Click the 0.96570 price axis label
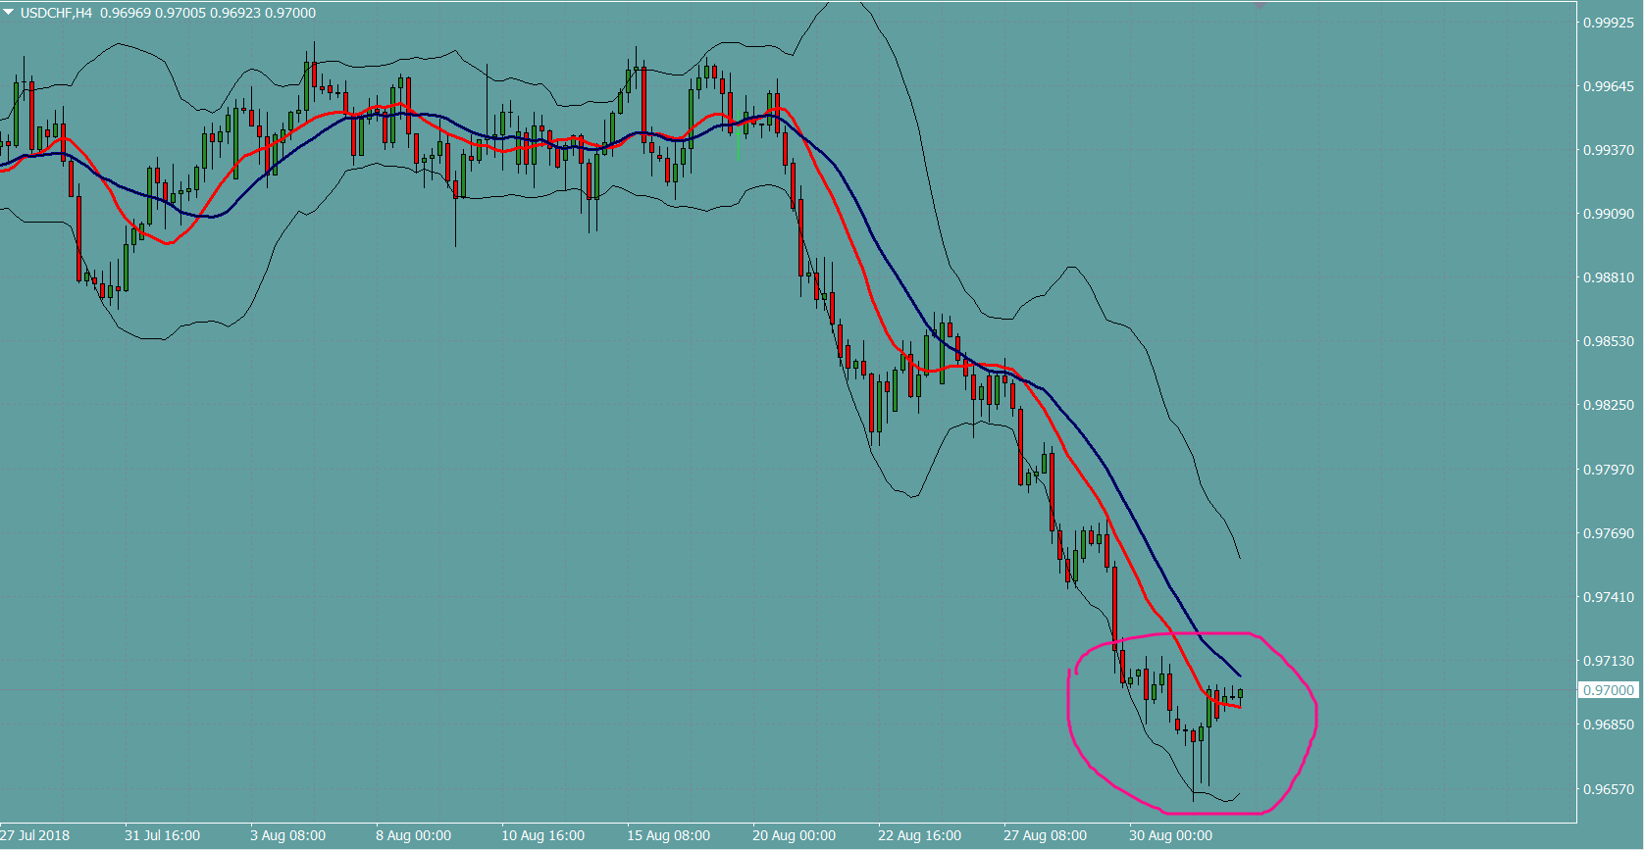 coord(1609,789)
